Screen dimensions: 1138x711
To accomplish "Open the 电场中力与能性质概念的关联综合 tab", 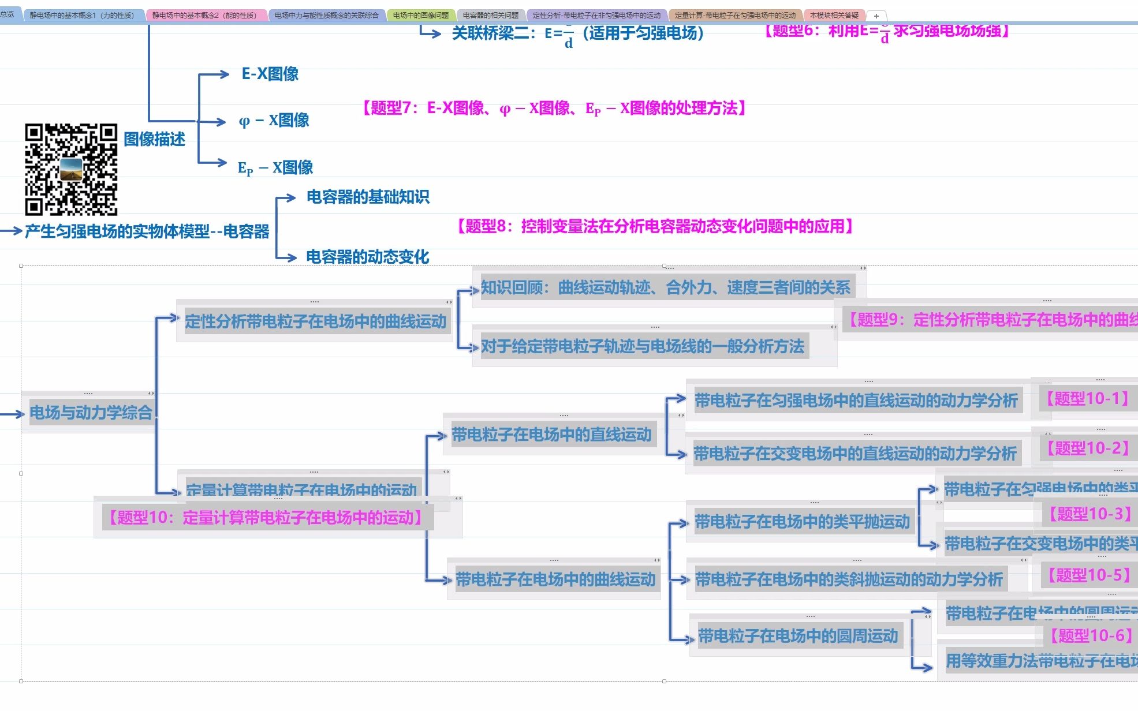I will (326, 16).
